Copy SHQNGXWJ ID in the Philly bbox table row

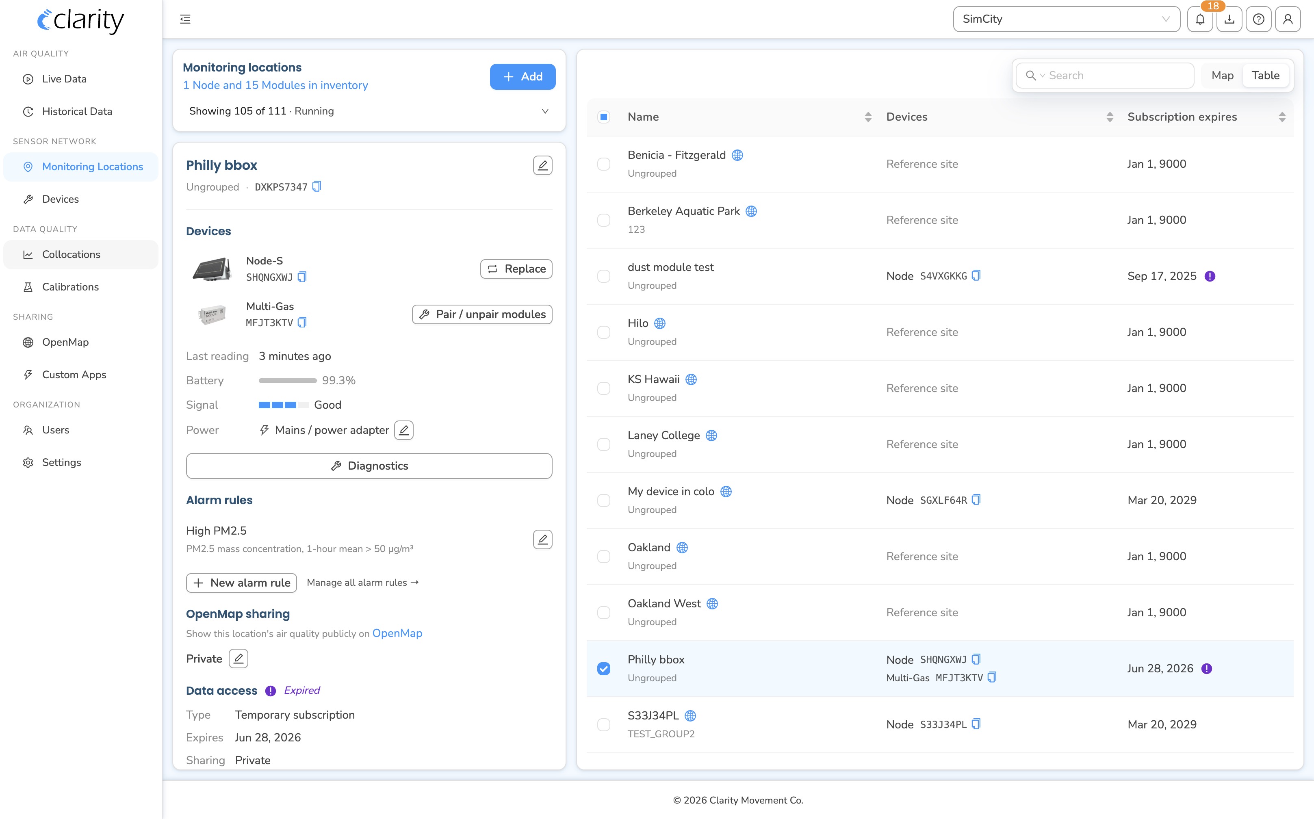(x=976, y=659)
